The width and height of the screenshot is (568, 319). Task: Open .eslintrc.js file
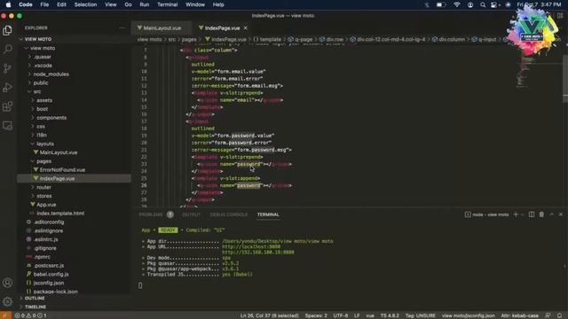pos(45,239)
